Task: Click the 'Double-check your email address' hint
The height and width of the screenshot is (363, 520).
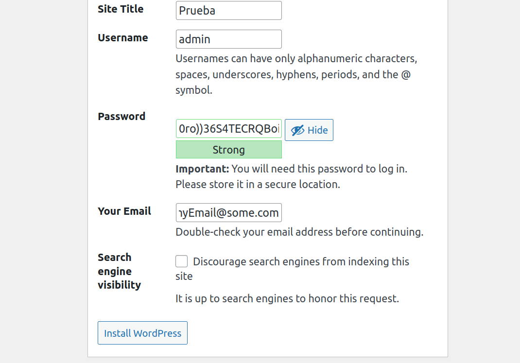Action: pyautogui.click(x=299, y=232)
